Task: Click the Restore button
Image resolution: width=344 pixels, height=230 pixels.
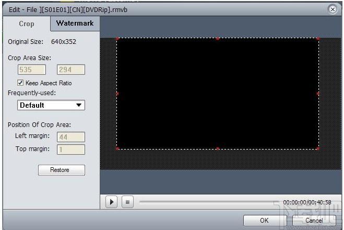Action: [62, 170]
